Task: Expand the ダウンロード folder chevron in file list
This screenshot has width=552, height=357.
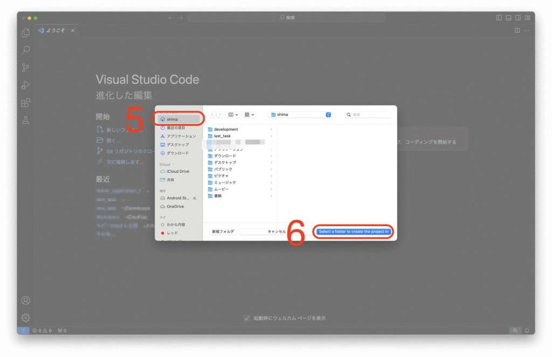Action: (271, 156)
